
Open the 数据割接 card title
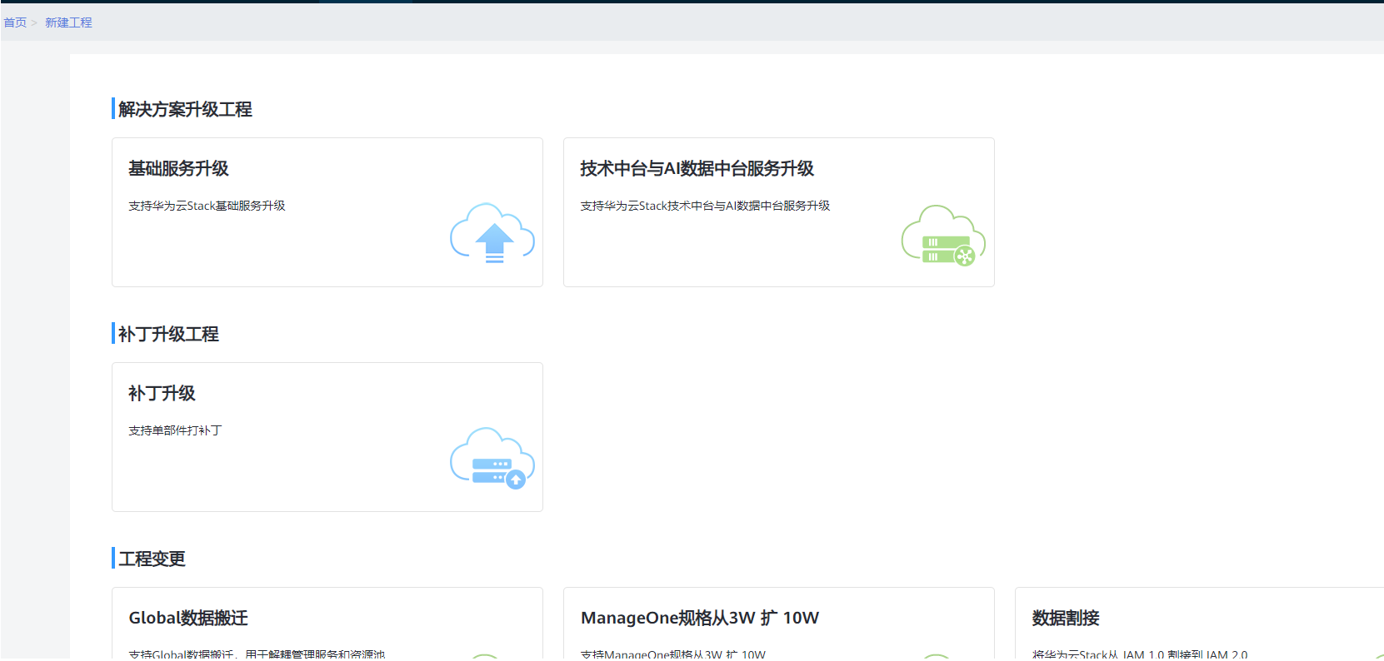(x=1066, y=618)
